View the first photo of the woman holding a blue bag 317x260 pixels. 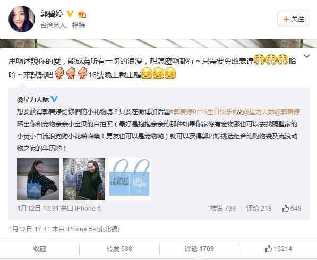click(38, 179)
